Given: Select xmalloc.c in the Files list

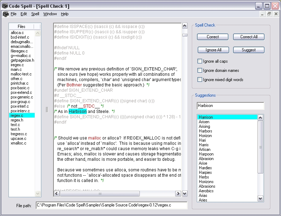Looking at the screenshot, I should click(x=18, y=143).
